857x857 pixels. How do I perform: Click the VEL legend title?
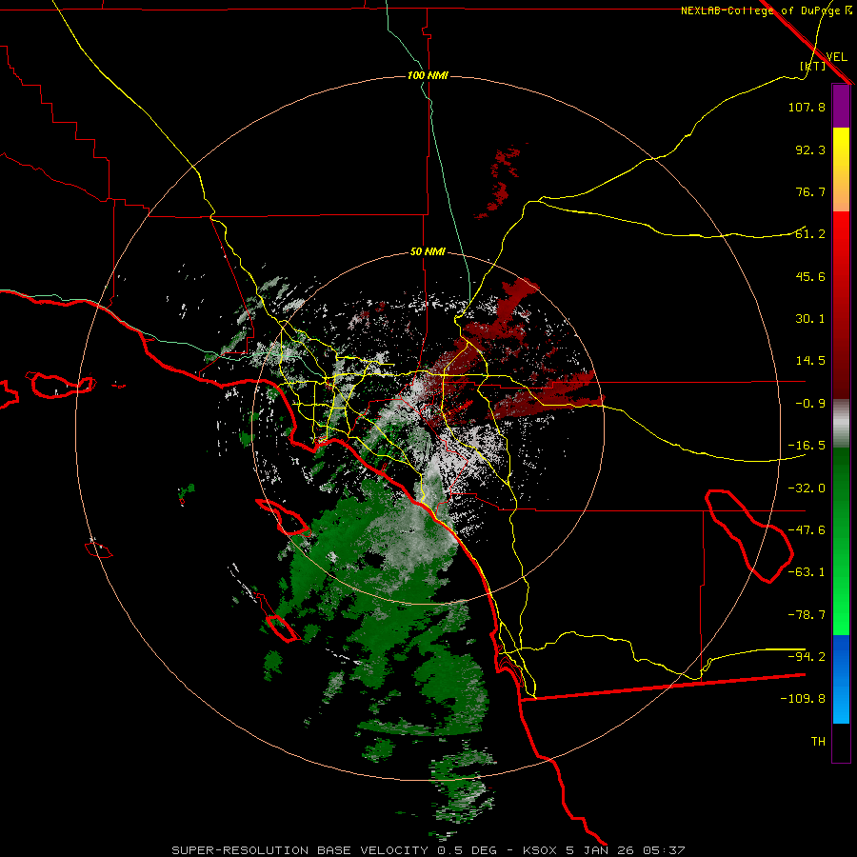(836, 57)
